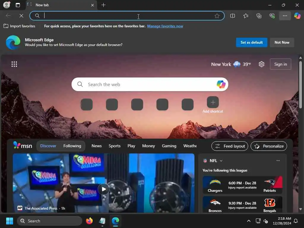
Task: Expand the NFL league dropdown
Action: 221,161
